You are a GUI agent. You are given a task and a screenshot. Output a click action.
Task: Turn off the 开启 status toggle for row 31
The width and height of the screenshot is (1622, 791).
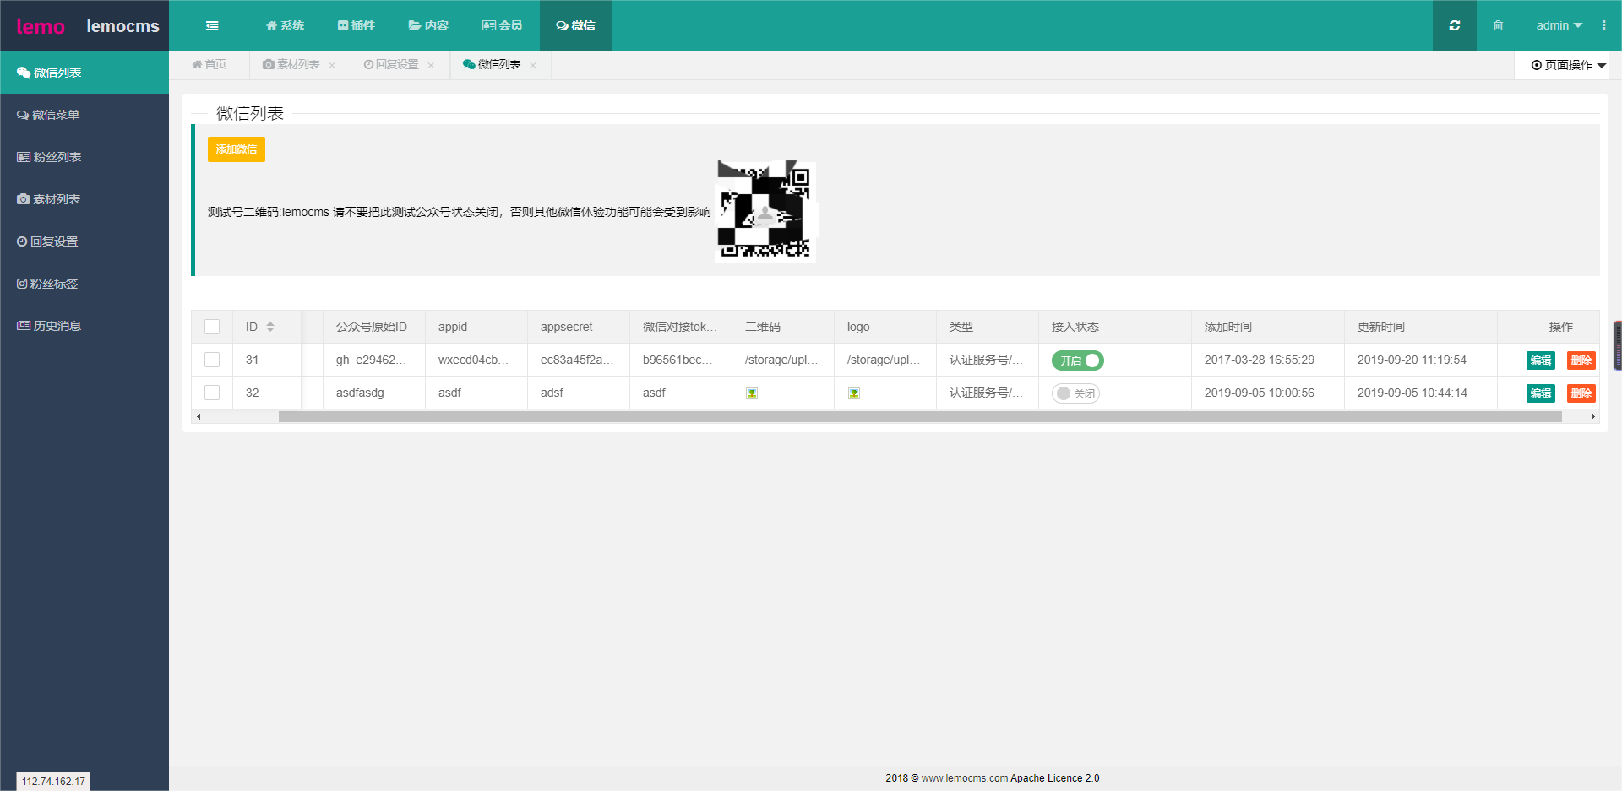[1076, 360]
